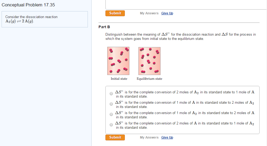Click Give Up link above Part B

click(167, 13)
